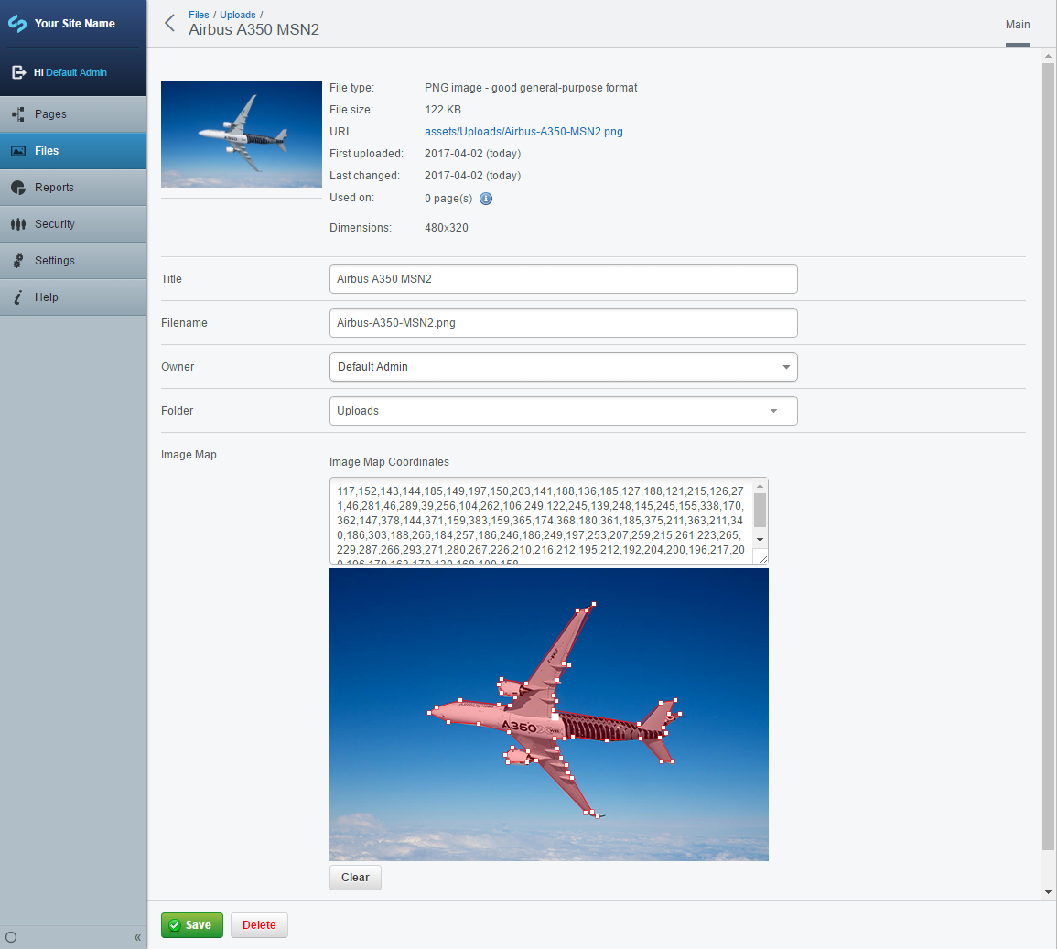Open the Help menu item
The image size is (1057, 949).
tap(73, 297)
